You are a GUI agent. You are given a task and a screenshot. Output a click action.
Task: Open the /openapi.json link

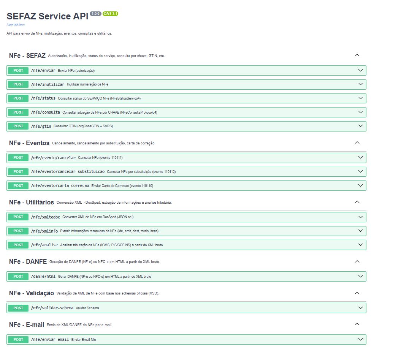click(x=15, y=24)
